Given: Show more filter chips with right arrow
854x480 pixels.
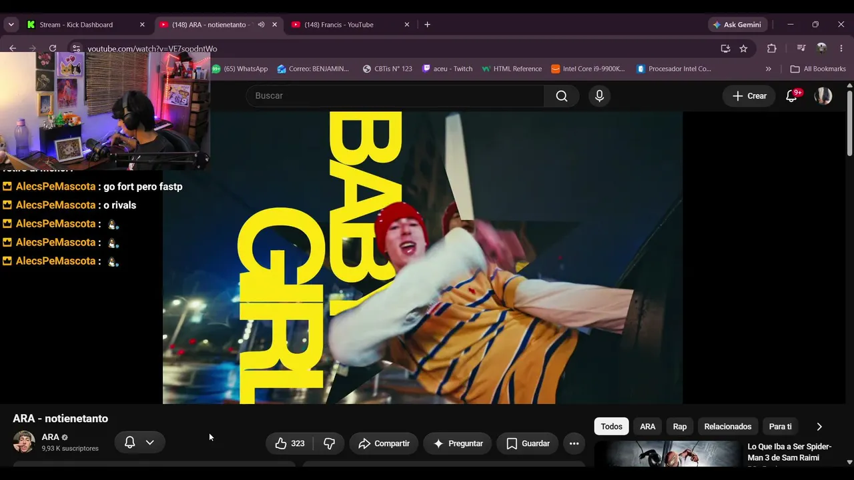Looking at the screenshot, I should (x=819, y=427).
